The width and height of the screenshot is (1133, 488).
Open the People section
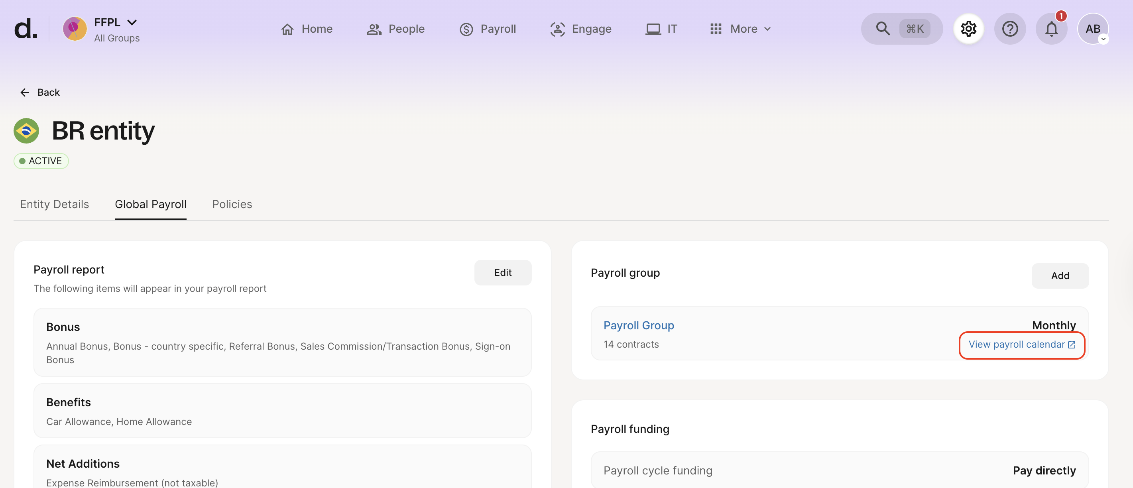pyautogui.click(x=395, y=29)
